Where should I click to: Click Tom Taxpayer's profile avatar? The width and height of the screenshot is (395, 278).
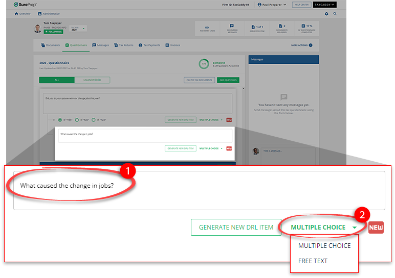(37, 29)
